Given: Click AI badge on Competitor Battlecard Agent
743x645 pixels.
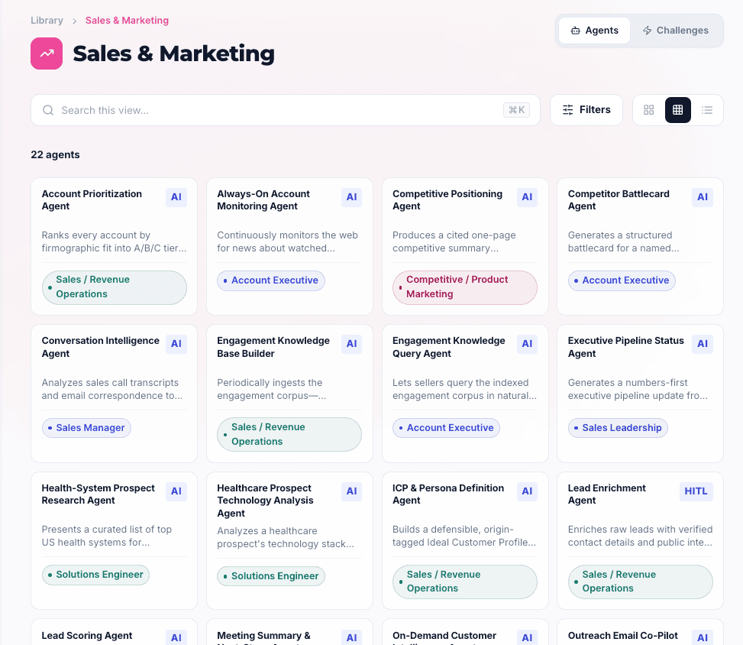Looking at the screenshot, I should (703, 197).
